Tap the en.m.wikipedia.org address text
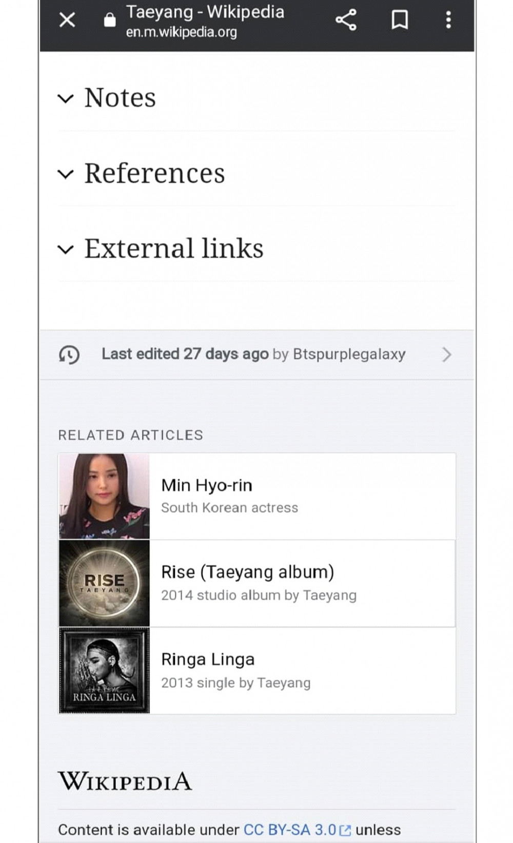This screenshot has width=513, height=843. pyautogui.click(x=182, y=32)
